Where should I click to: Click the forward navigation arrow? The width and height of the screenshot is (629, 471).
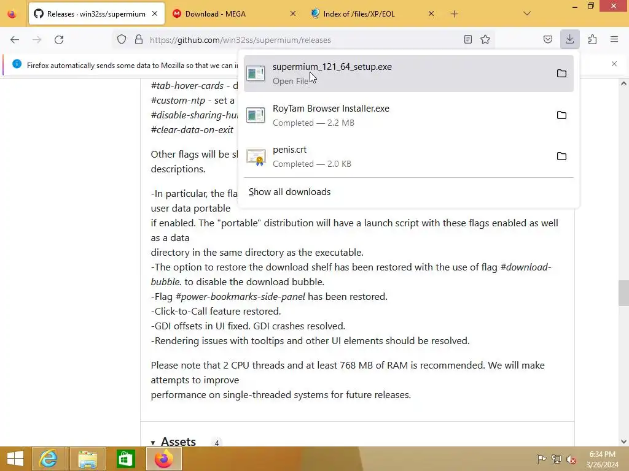coord(37,40)
